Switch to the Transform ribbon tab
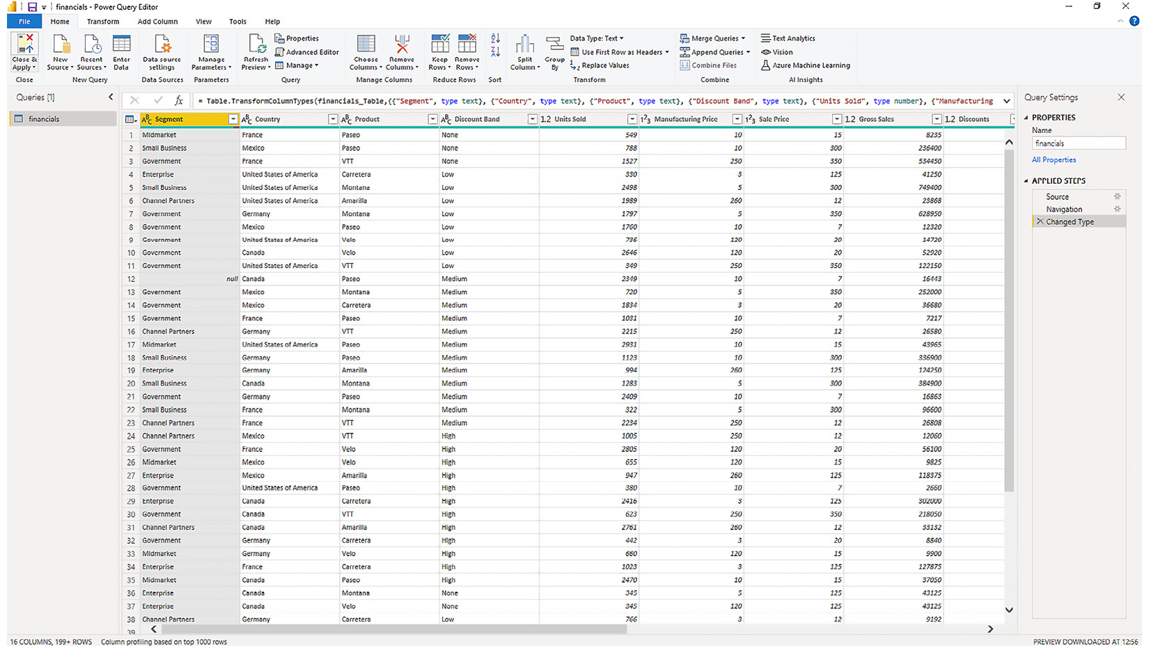 [103, 22]
